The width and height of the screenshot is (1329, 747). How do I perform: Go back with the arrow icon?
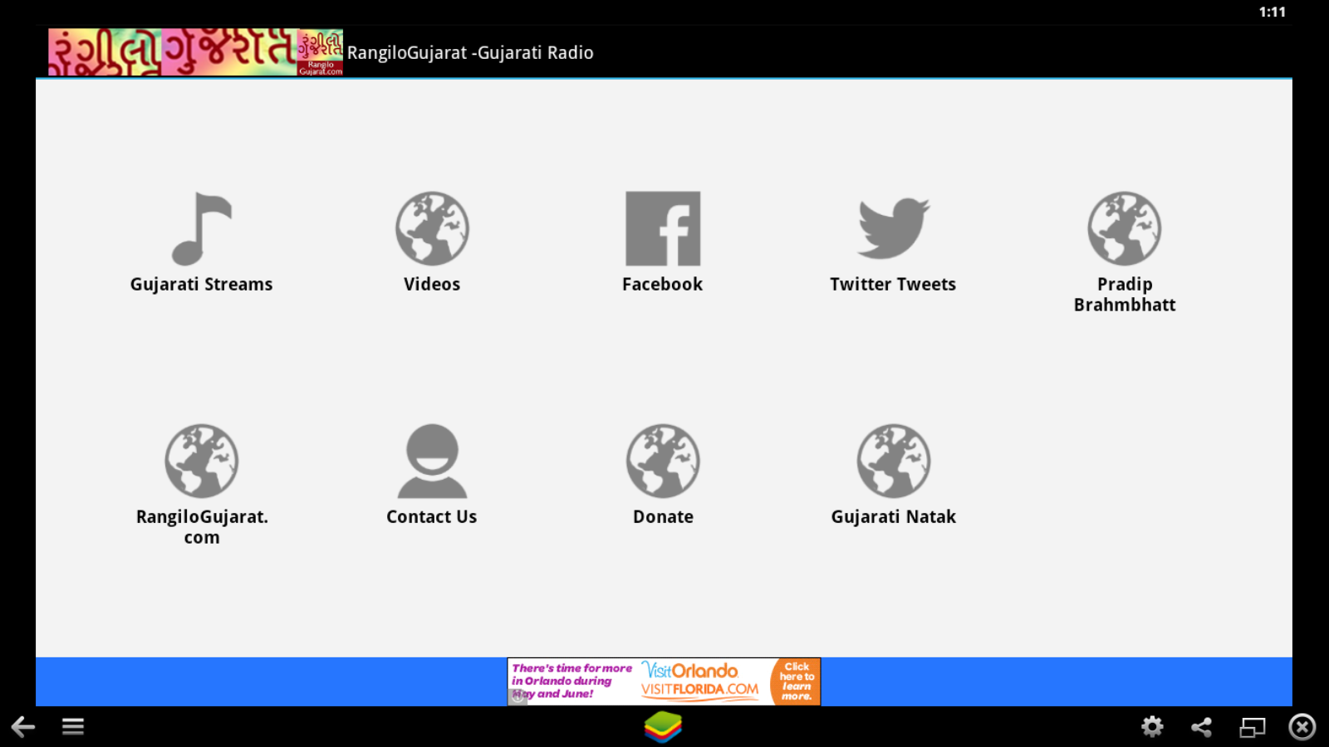coord(22,727)
